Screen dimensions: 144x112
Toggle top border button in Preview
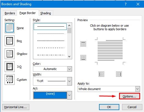click(x=83, y=44)
